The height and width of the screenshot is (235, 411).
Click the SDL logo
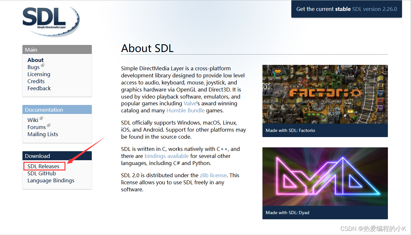pos(51,21)
